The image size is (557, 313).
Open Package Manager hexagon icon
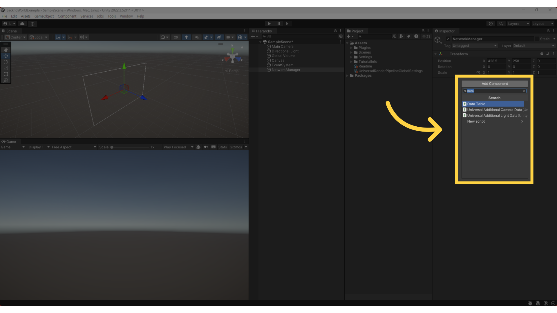(32, 24)
